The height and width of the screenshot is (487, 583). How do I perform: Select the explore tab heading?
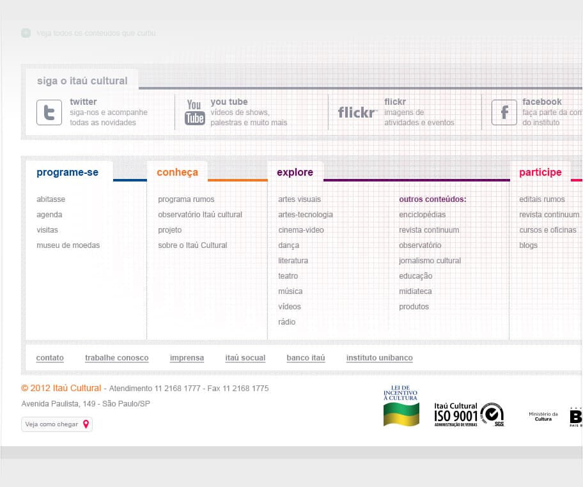295,172
